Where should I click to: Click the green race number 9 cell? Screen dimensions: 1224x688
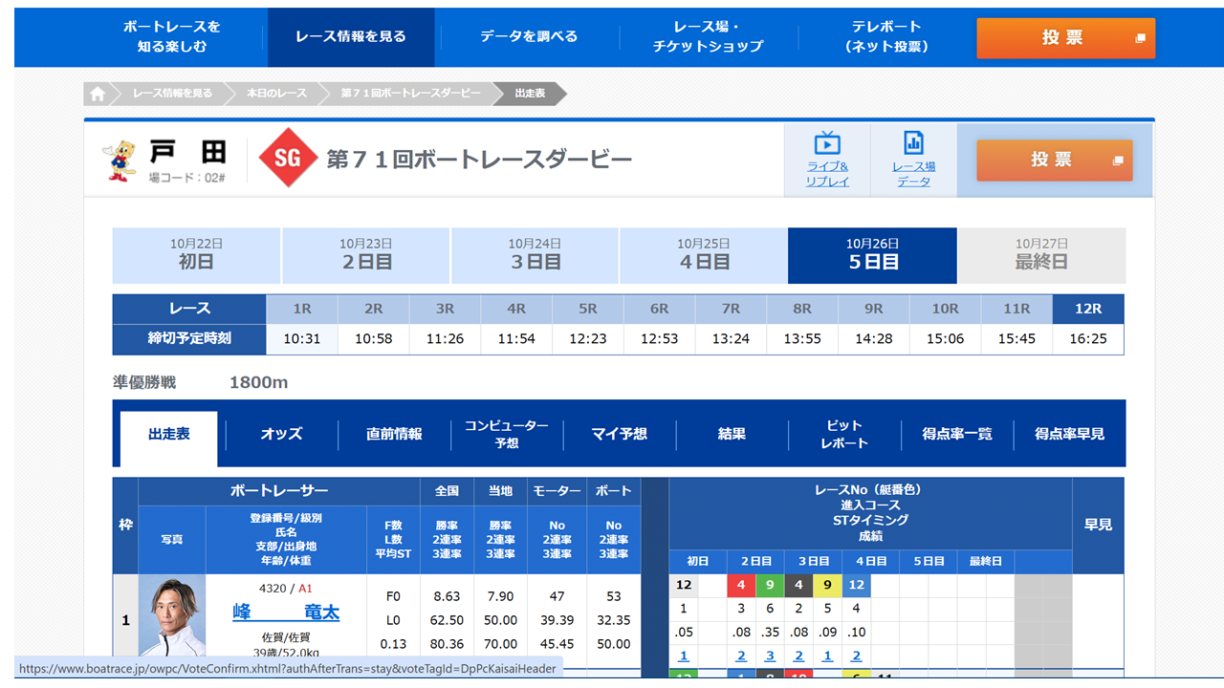770,585
